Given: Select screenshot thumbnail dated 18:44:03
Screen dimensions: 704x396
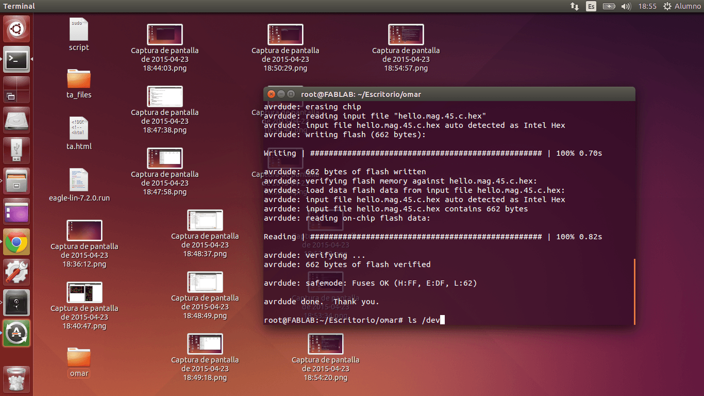Looking at the screenshot, I should tap(165, 34).
